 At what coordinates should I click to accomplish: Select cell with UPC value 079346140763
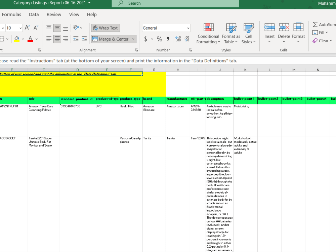pyautogui.click(x=77, y=120)
